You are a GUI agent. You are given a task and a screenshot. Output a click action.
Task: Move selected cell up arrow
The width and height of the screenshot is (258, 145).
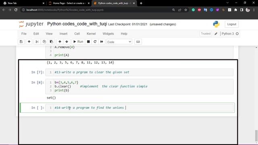coord(60,42)
